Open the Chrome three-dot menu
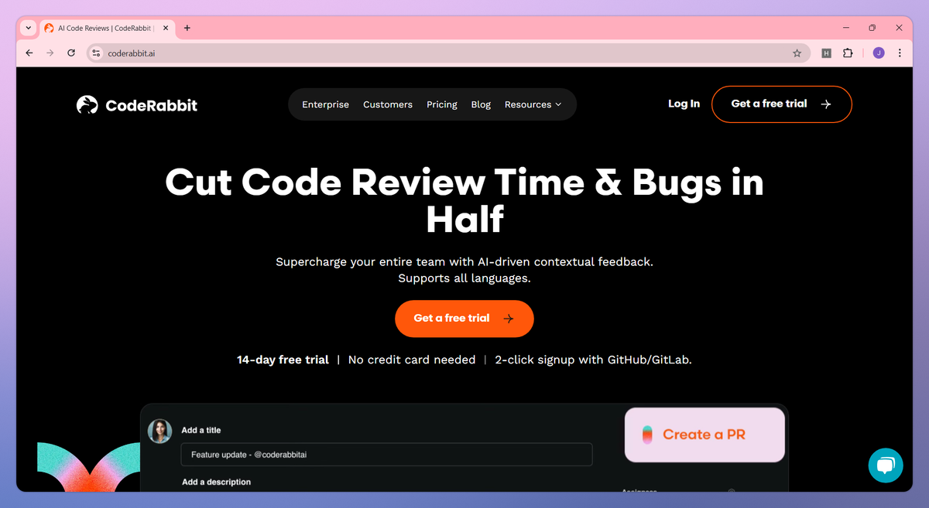The width and height of the screenshot is (929, 508). tap(900, 53)
